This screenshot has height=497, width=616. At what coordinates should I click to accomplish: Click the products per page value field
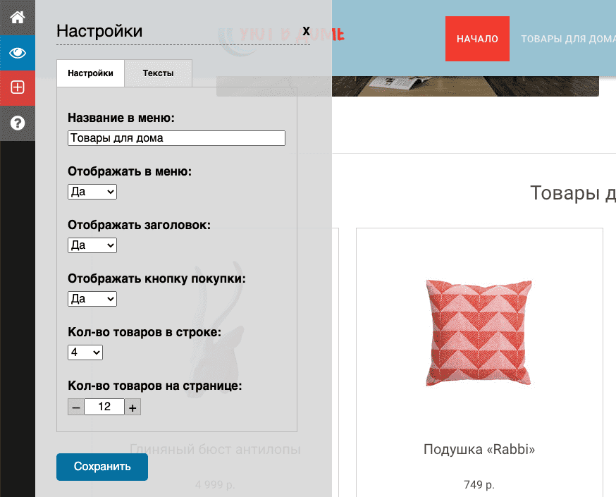(x=104, y=407)
